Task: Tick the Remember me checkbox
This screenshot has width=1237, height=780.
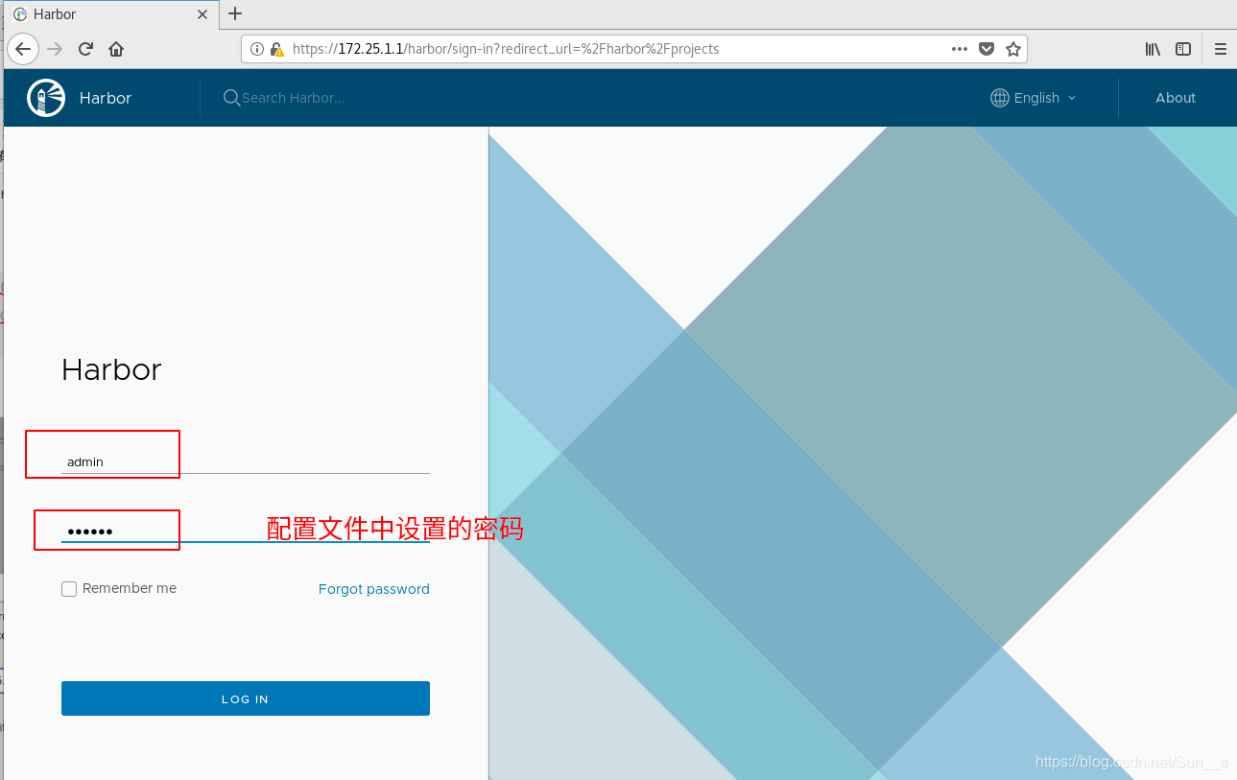Action: [69, 589]
